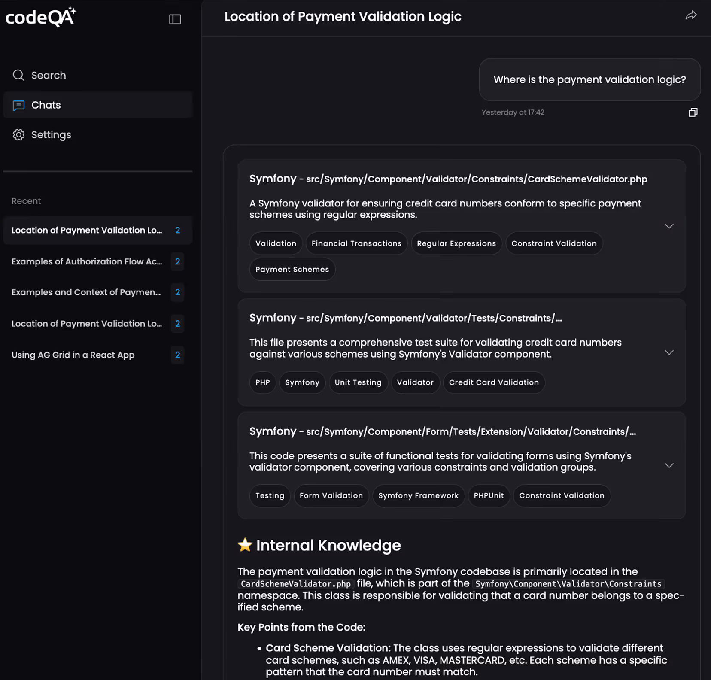
Task: Select the Settings menu entry
Action: [x=51, y=134]
